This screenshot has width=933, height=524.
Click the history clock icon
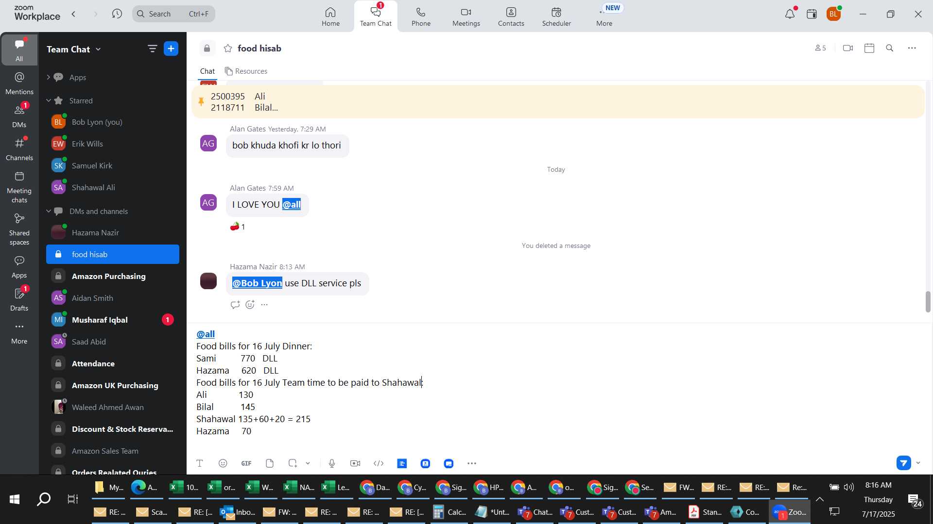click(117, 14)
